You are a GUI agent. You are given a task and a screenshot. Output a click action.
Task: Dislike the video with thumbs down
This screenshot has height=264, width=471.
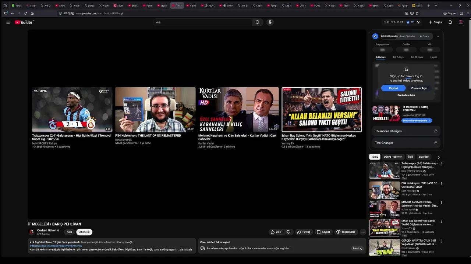288,232
